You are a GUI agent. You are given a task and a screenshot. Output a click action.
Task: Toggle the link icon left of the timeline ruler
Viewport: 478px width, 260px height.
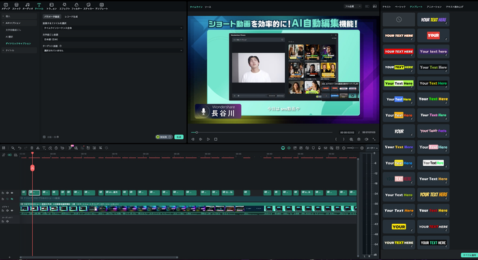pyautogui.click(x=3, y=155)
